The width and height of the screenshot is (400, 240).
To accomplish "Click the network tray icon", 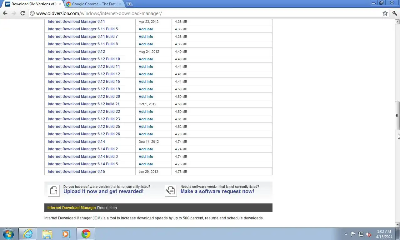I will tap(361, 234).
